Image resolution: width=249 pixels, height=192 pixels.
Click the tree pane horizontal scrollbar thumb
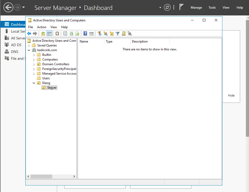(x=41, y=176)
